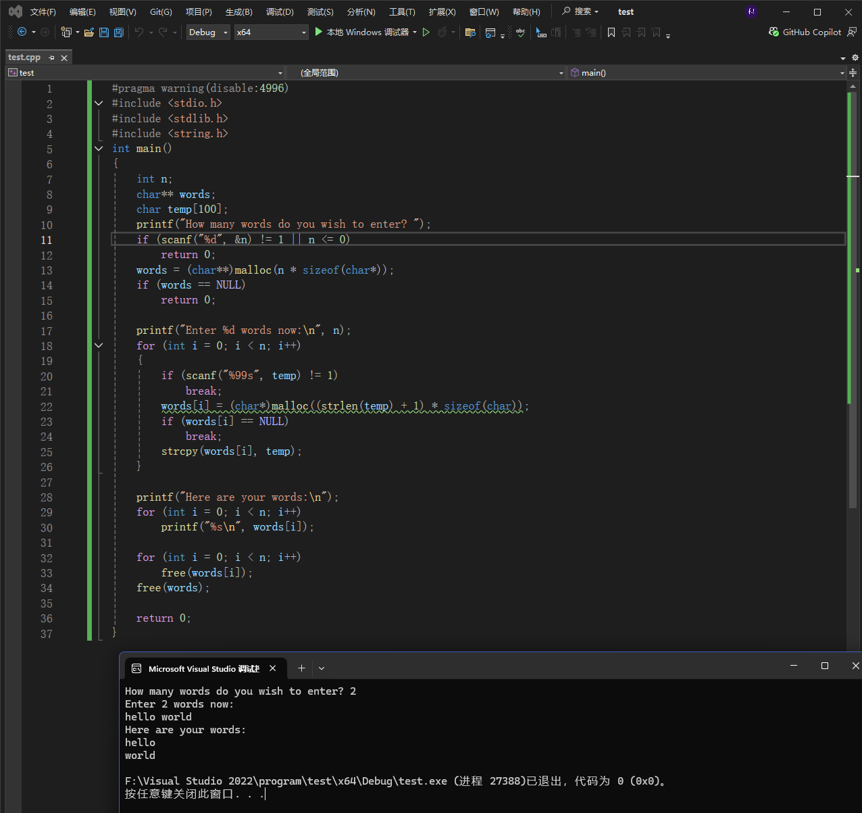Open a file with the folder icon
The width and height of the screenshot is (862, 813).
(x=88, y=32)
